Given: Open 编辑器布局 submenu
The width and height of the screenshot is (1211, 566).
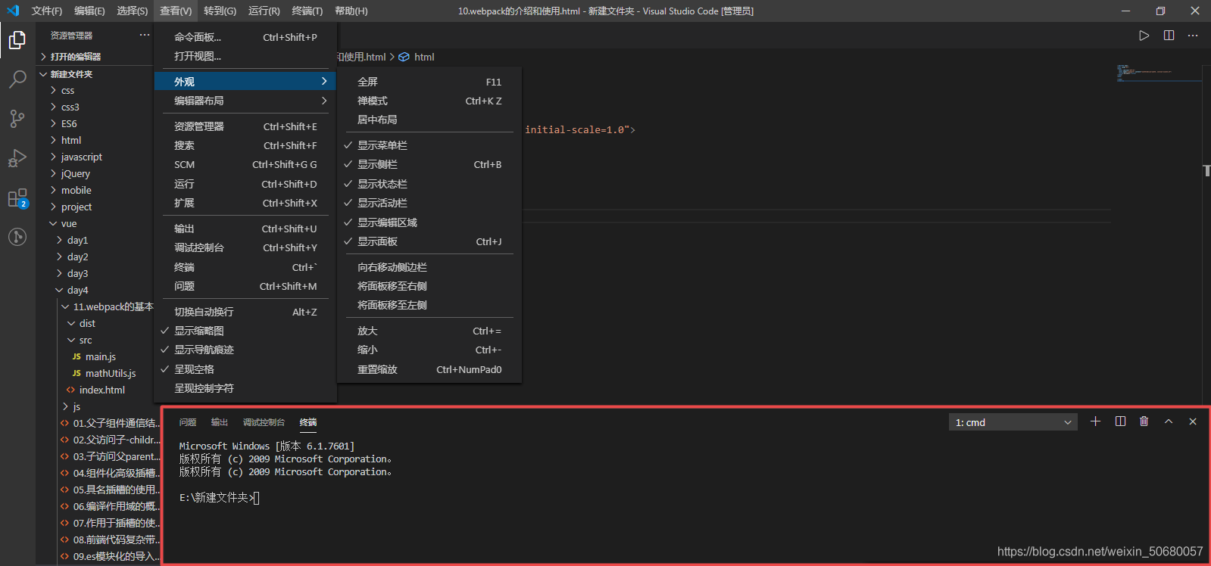Looking at the screenshot, I should [245, 101].
